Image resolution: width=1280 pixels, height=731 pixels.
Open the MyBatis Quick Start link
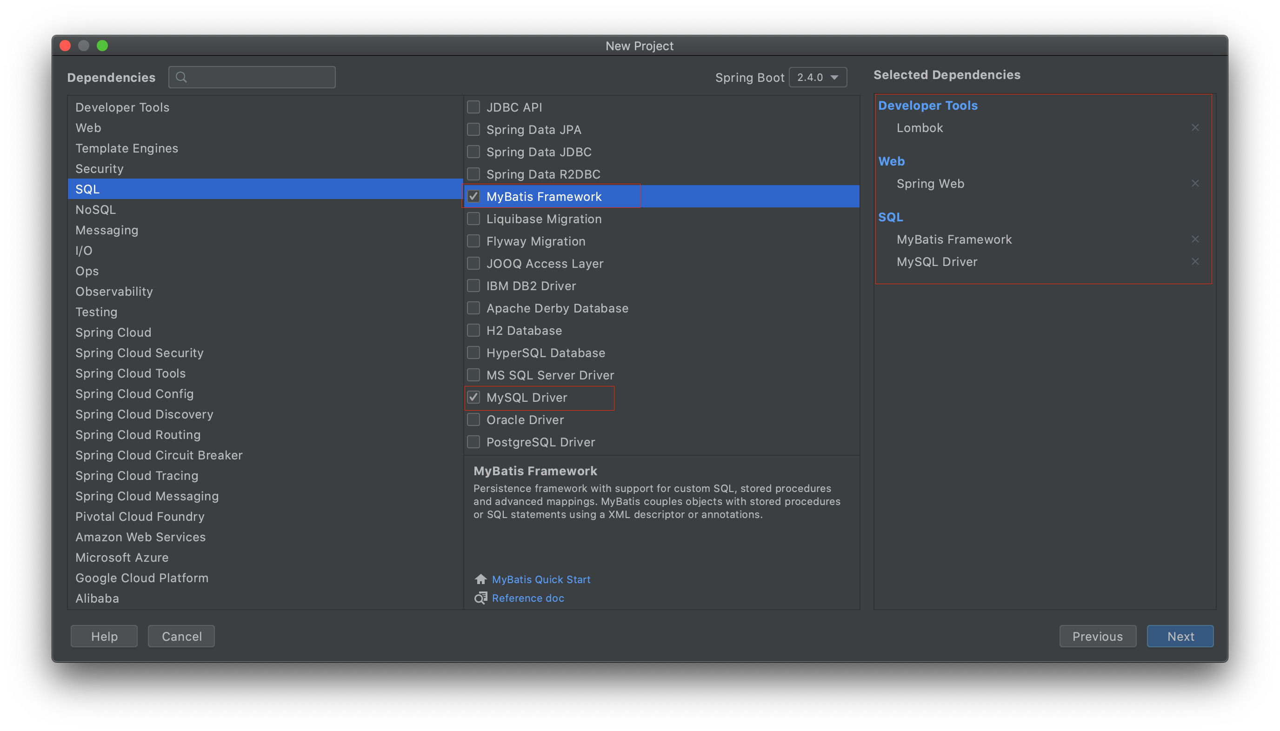(541, 579)
